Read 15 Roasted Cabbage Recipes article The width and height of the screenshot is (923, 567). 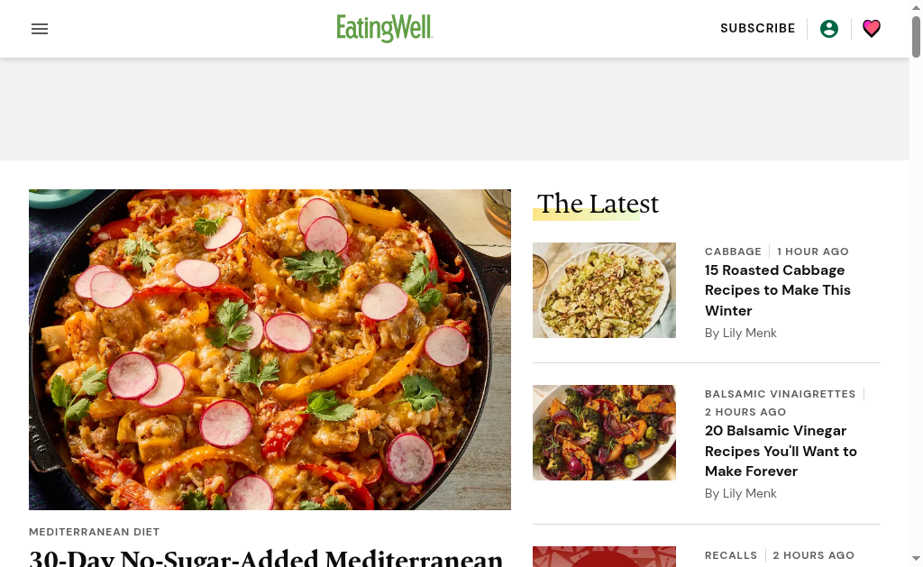pyautogui.click(x=778, y=290)
